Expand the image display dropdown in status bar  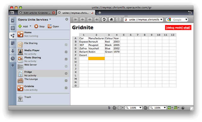[x=123, y=107]
